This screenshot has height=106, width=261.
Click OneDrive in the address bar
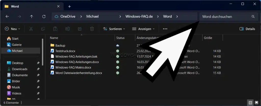coord(68,16)
